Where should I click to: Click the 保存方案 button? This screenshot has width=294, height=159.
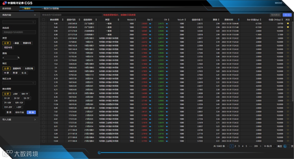coord(20,112)
